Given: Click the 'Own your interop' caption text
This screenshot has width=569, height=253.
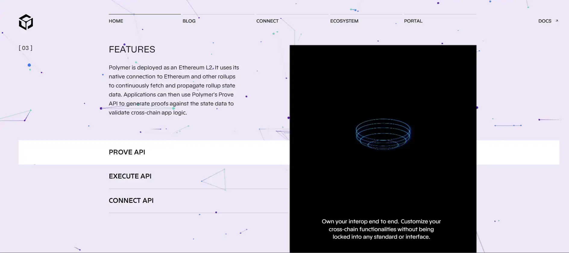Looking at the screenshot, I should (x=381, y=229).
